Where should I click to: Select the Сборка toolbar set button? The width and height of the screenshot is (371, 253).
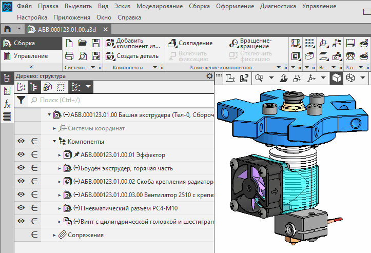pyautogui.click(x=24, y=44)
